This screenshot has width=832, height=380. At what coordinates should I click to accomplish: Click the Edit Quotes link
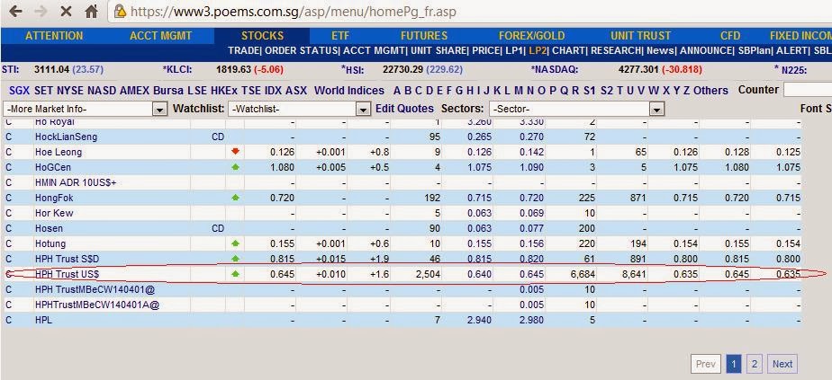tap(405, 109)
